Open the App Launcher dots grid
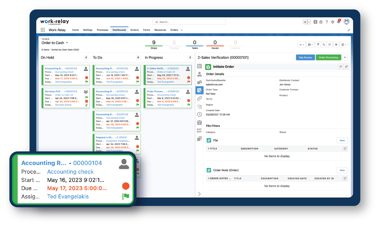This screenshot has width=379, height=226. click(43, 30)
